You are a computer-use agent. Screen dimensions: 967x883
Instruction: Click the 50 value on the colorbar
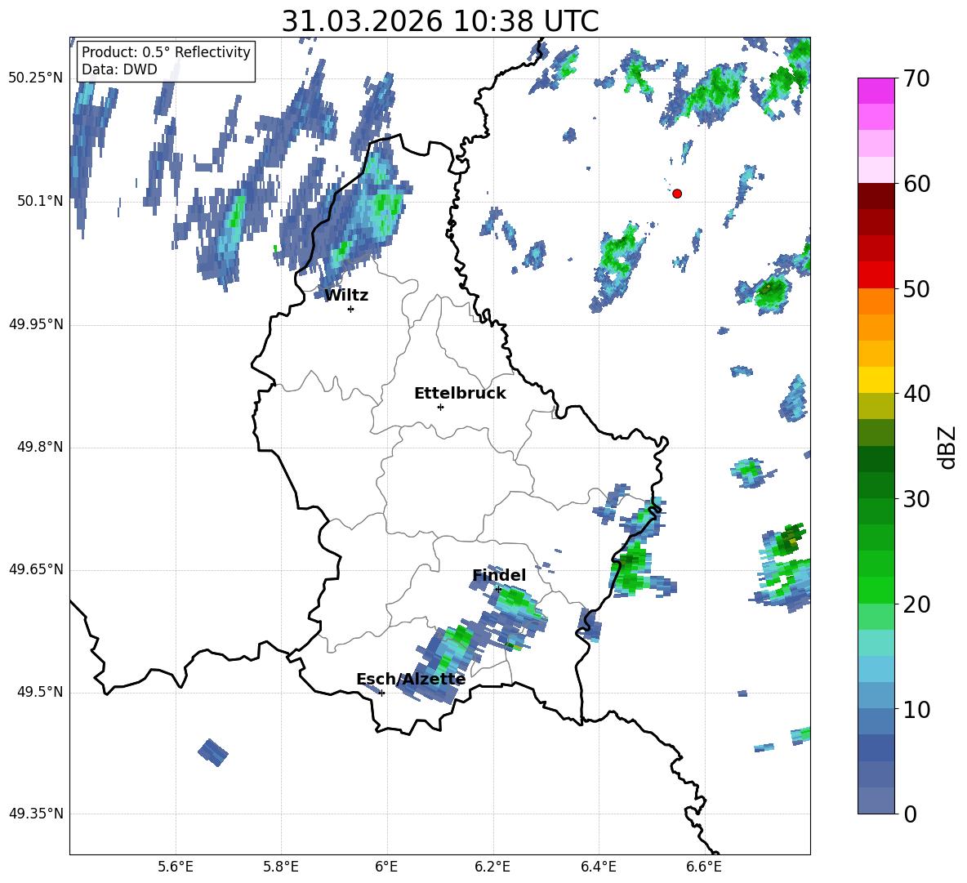coord(916,289)
